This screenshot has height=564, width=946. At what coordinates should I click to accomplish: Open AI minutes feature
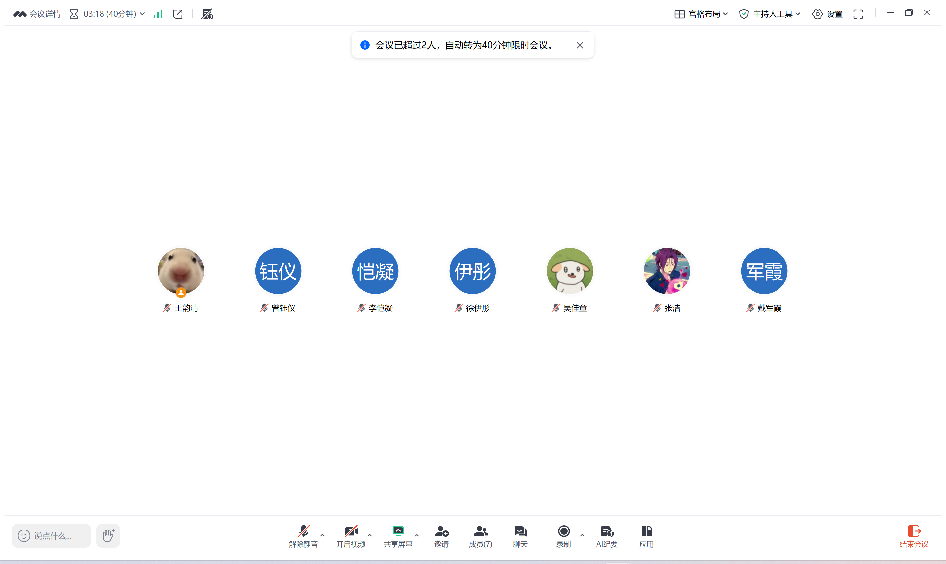click(607, 535)
